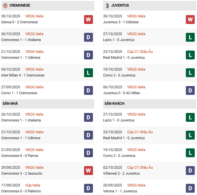197x195 pixels.
Task: Click the D badge for Verona 1-1 Juventus
Action: pyautogui.click(x=190, y=188)
